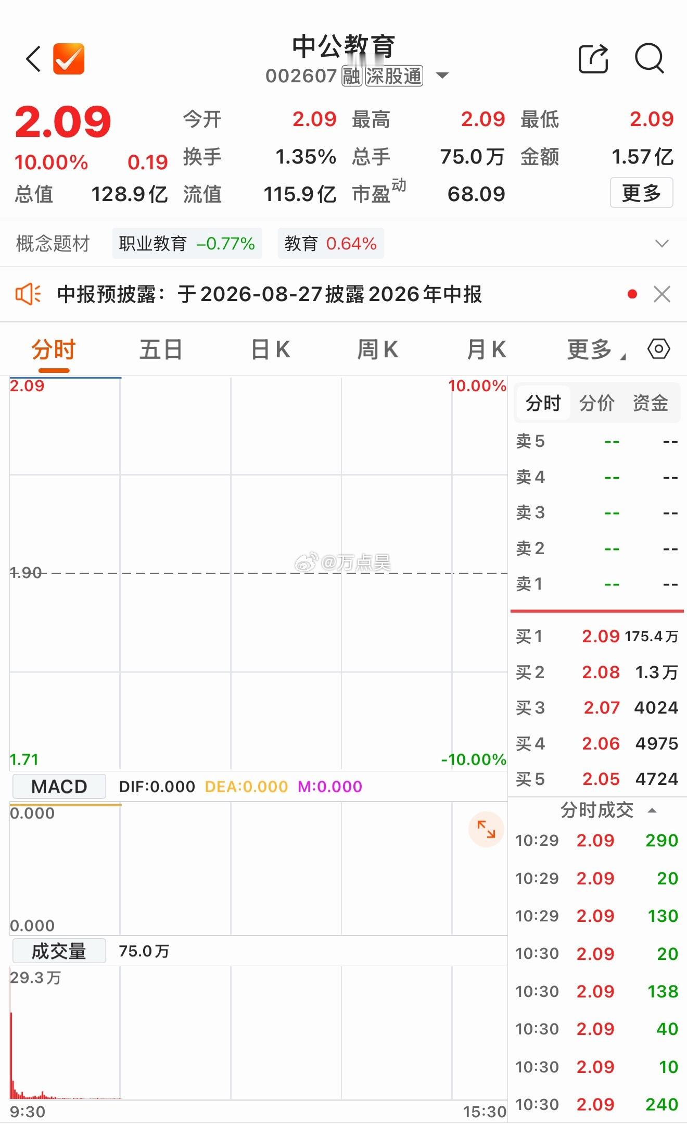Tap the 买1 bid row at 2.09
The image size is (687, 1124).
coord(596,636)
